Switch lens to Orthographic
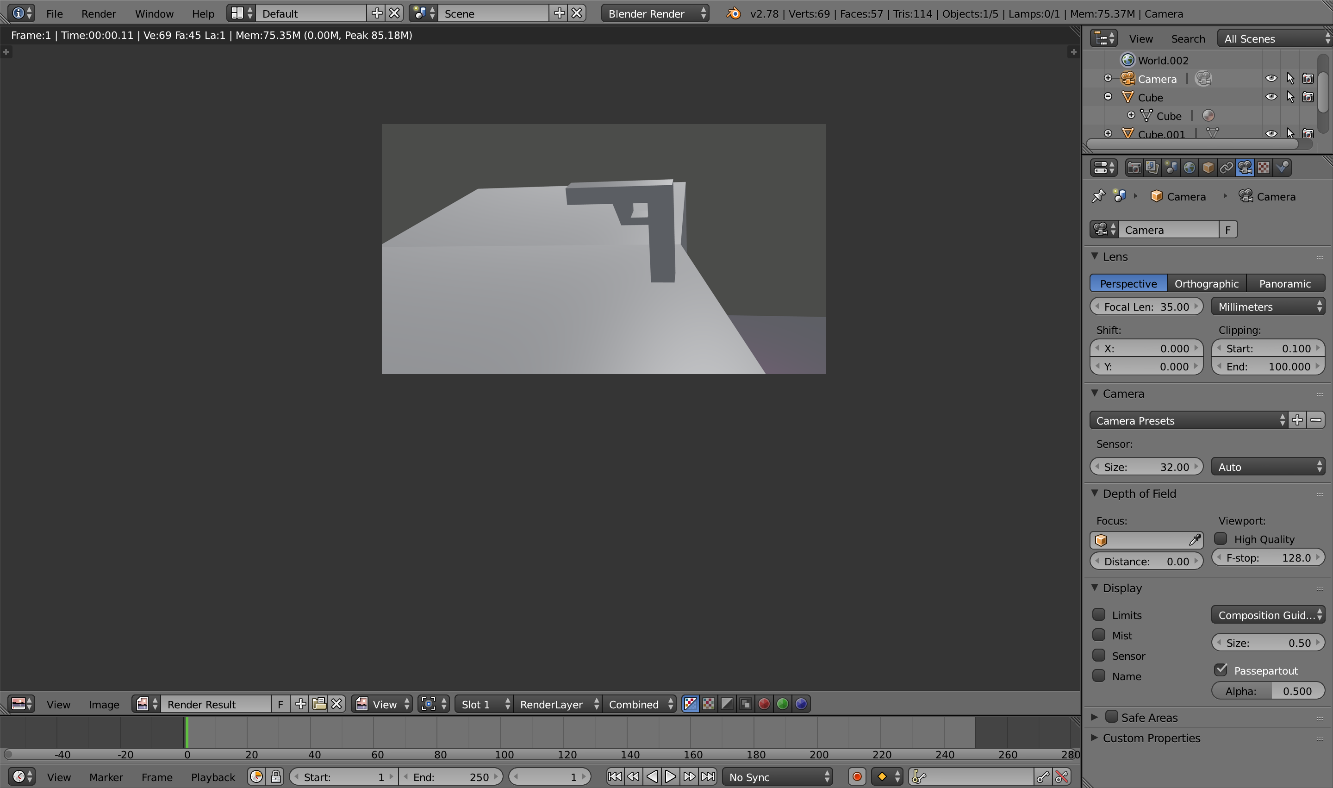 coord(1206,283)
